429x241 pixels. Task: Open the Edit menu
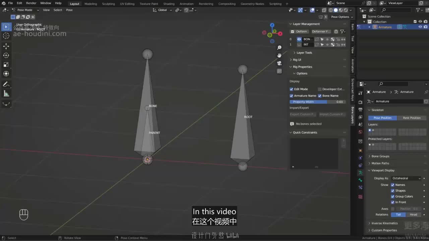(x=19, y=3)
